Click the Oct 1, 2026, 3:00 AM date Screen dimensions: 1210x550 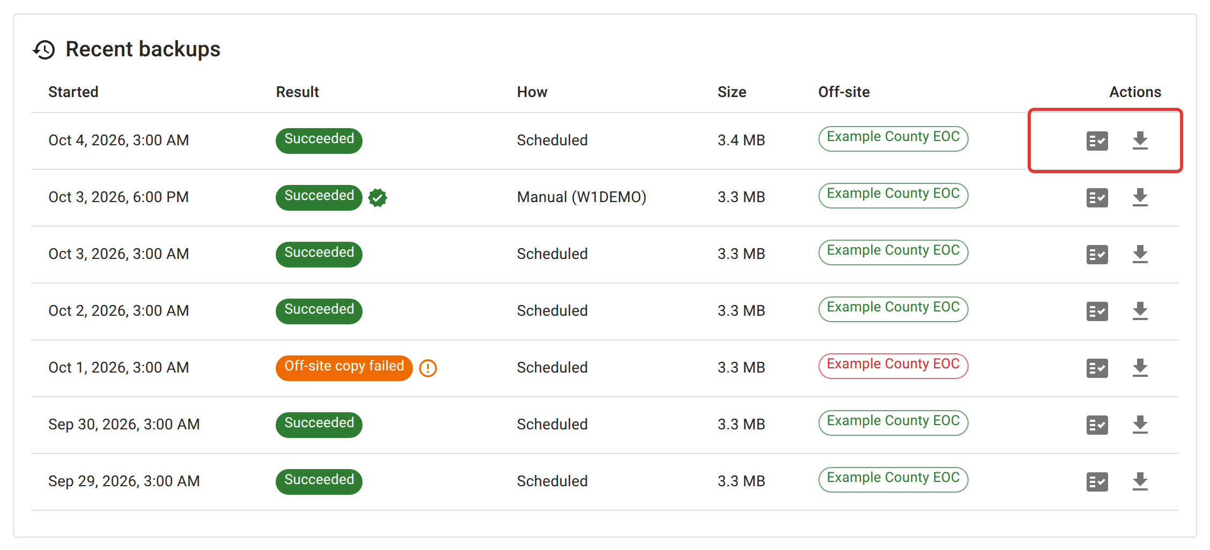pyautogui.click(x=119, y=368)
